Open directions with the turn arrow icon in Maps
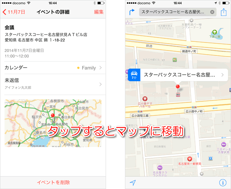 (x=132, y=12)
